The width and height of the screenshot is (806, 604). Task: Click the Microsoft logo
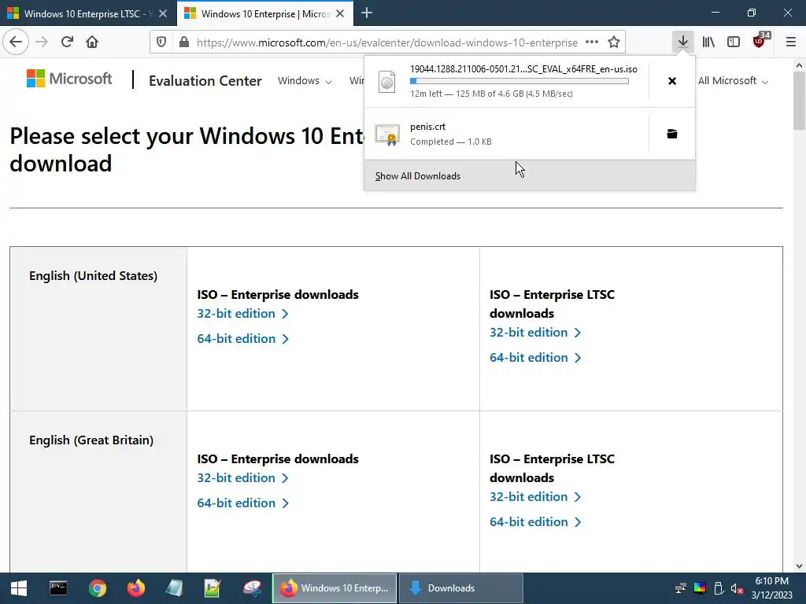[69, 79]
